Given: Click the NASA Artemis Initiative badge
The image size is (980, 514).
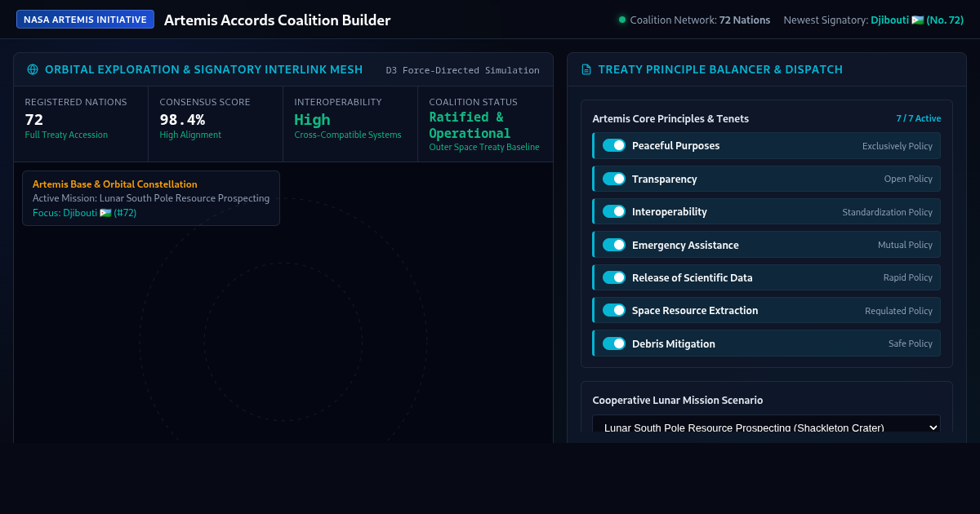Looking at the screenshot, I should [85, 20].
